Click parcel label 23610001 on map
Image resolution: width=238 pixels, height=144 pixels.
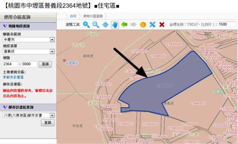[102, 126]
